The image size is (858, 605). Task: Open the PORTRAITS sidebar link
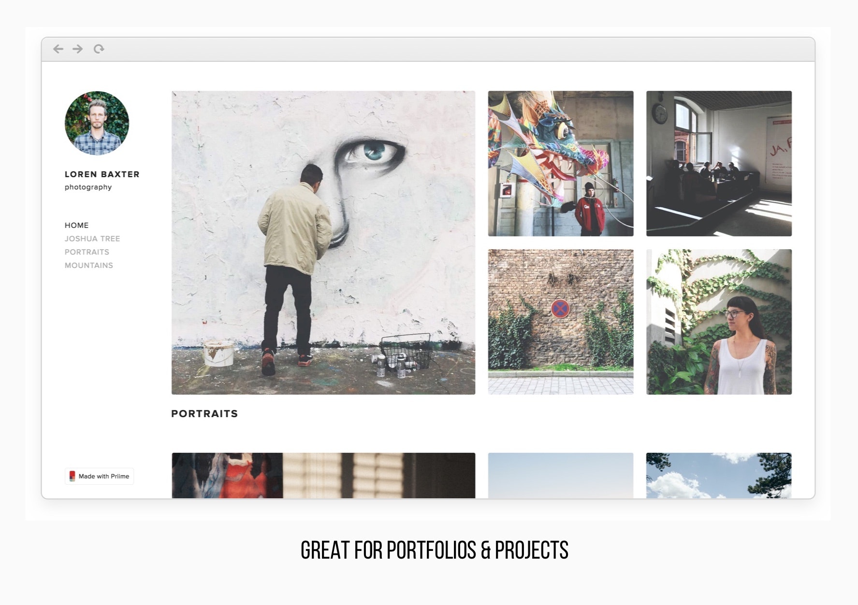click(87, 252)
